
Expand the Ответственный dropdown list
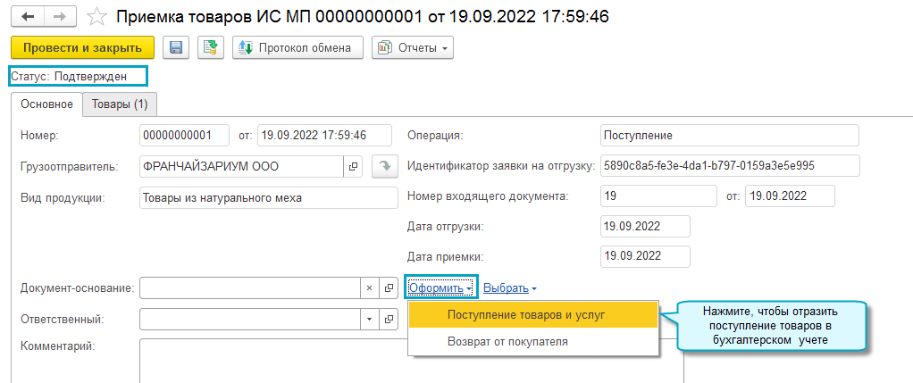coord(370,319)
